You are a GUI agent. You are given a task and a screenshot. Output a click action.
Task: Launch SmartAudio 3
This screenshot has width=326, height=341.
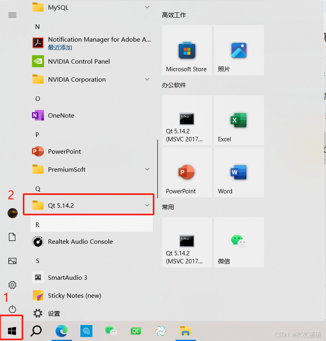pos(92,277)
